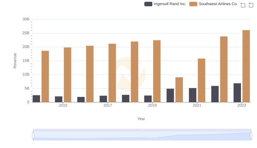Click the 2016 Southwest Airlines bar
The image size is (257, 148).
90,74
